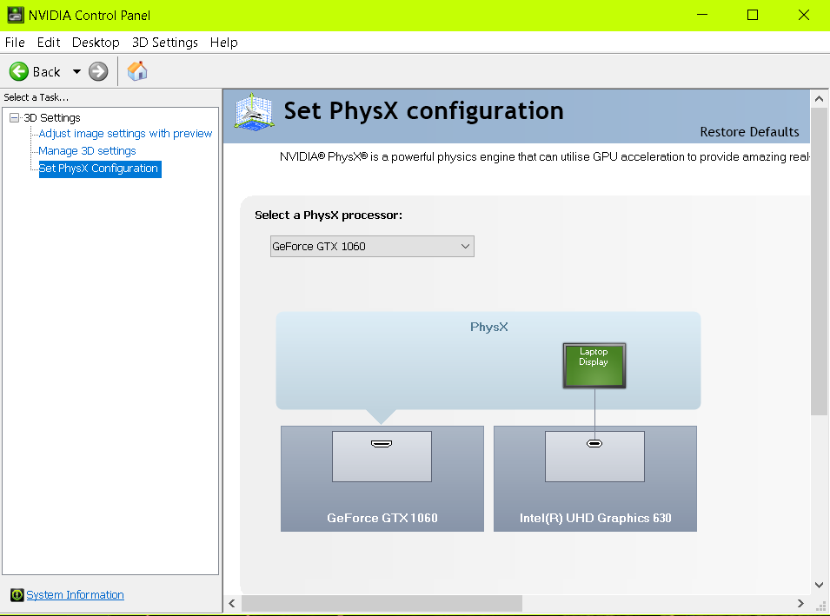Viewport: 830px width, 616px height.
Task: Click the green Back arrow icon
Action: tap(19, 71)
